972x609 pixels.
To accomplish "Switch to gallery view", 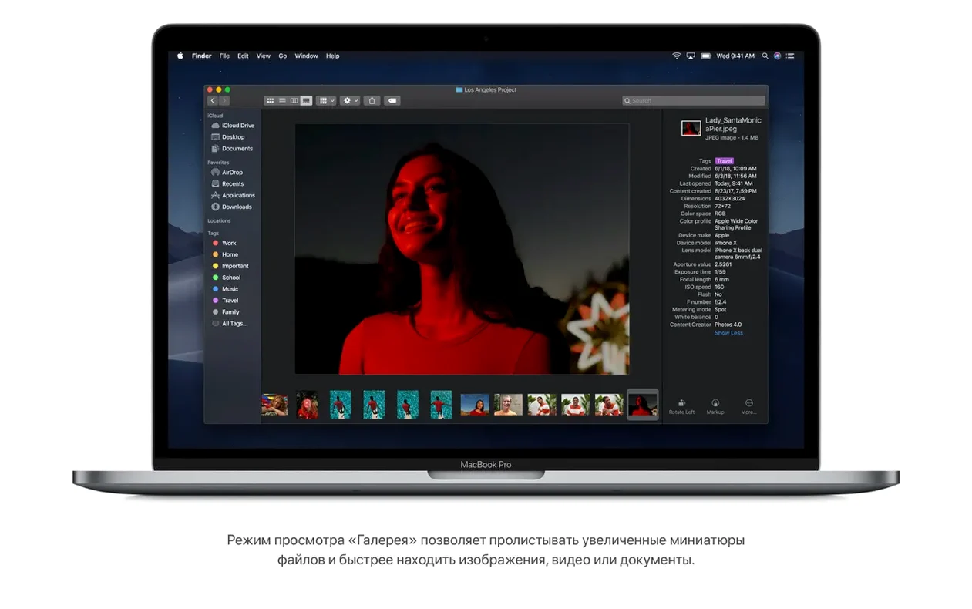I will (x=306, y=100).
